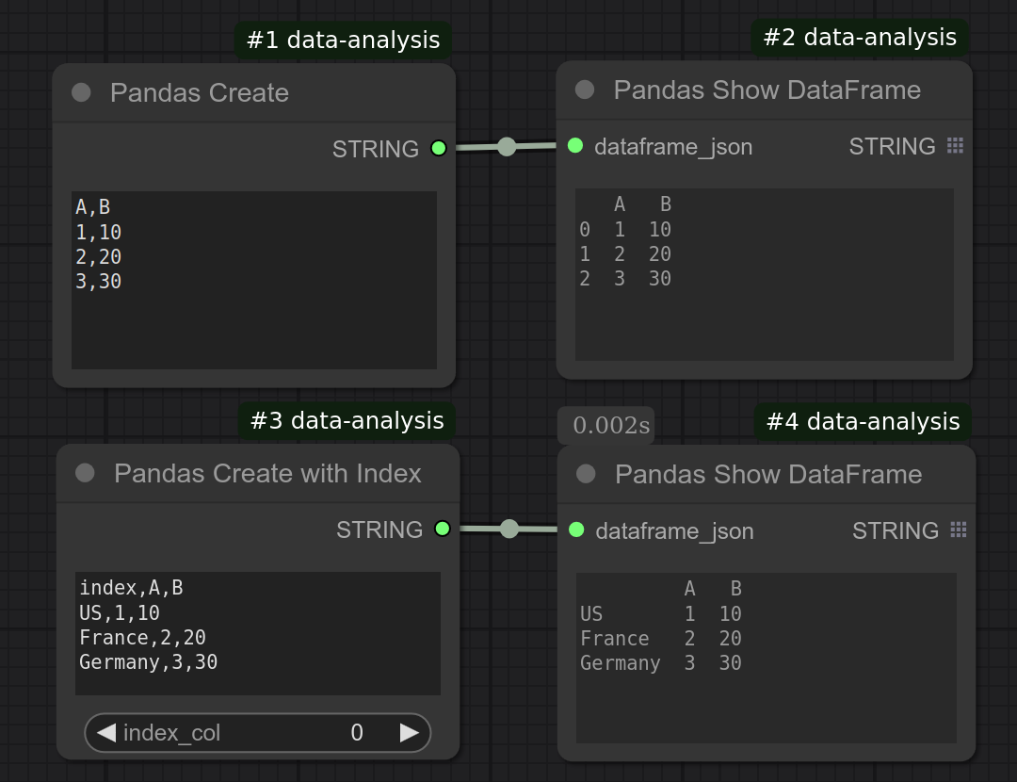Click the text line Germany,3,30
Viewport: 1017px width, 782px height.
coord(148,662)
